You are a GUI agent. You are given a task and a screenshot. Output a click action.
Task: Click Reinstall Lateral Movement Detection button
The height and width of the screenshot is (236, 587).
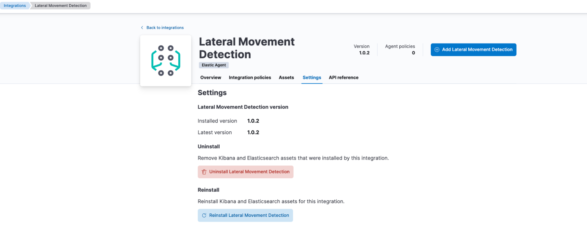click(245, 215)
